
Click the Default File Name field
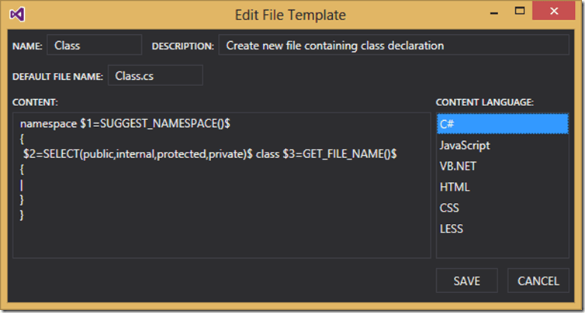tap(155, 76)
